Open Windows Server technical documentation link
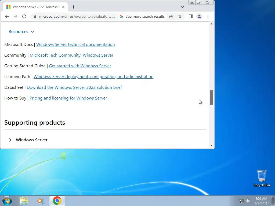275x206 pixels. click(75, 45)
